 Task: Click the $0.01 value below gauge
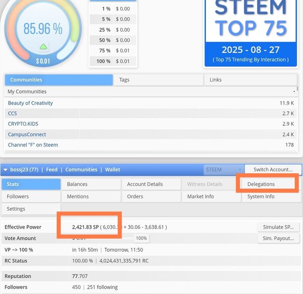pos(43,61)
